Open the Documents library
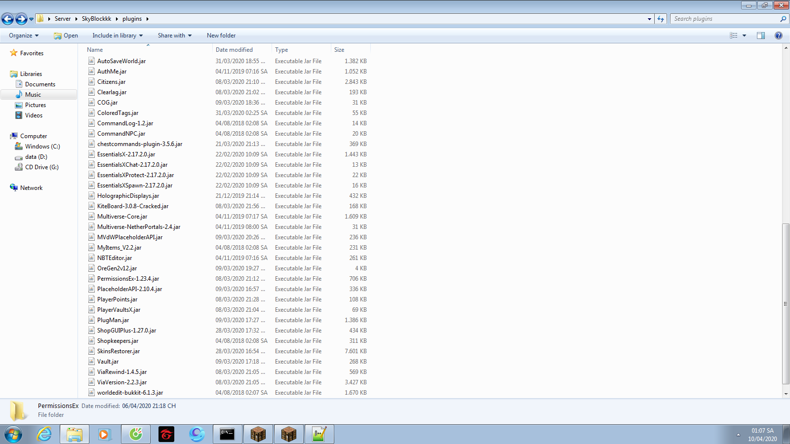 click(x=40, y=84)
